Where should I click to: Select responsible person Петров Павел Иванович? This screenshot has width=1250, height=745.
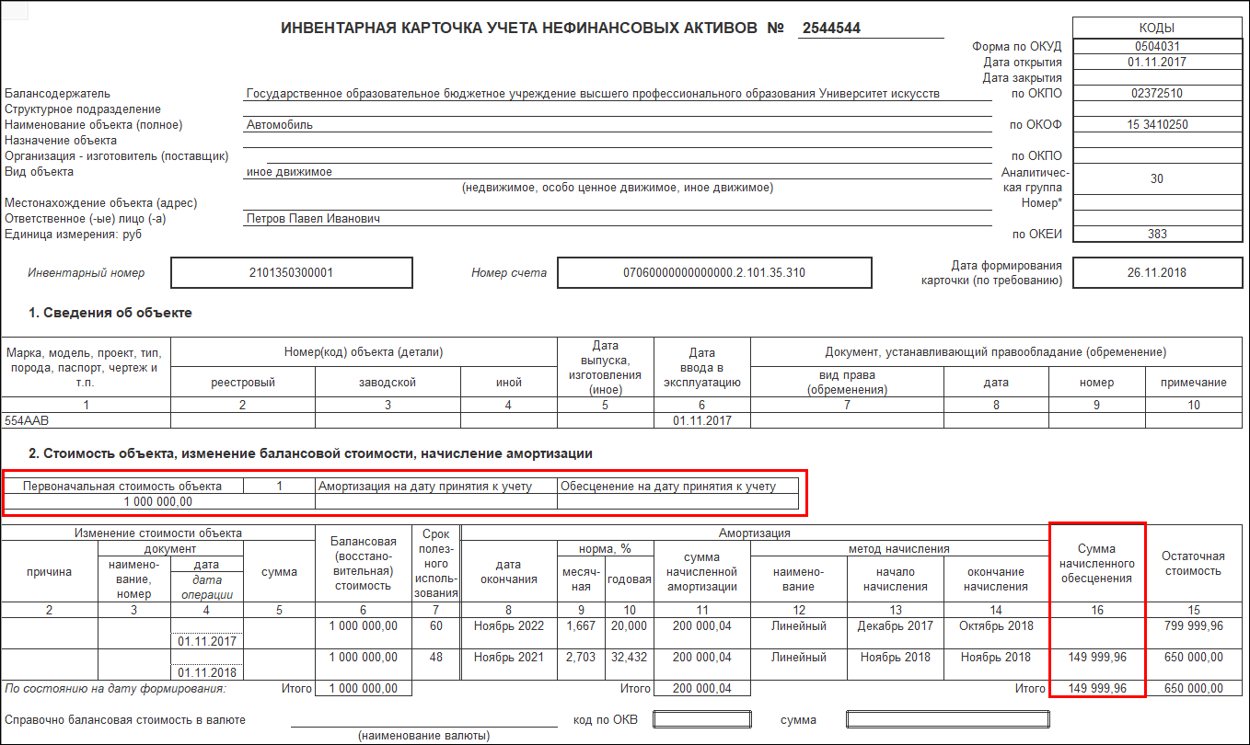(x=314, y=219)
